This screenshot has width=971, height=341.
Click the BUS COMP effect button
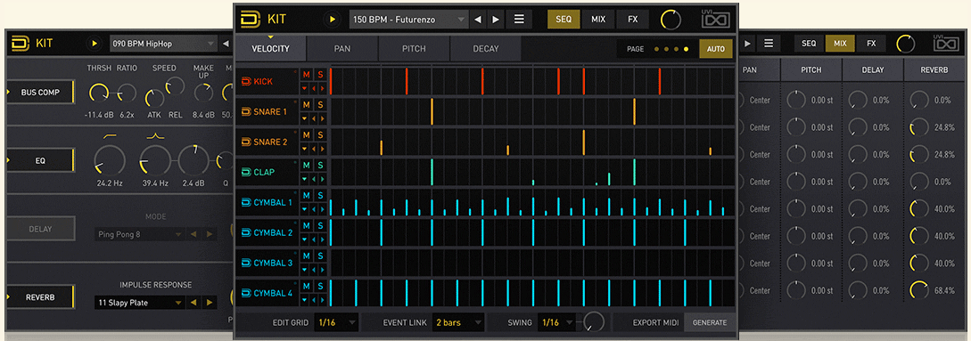40,93
